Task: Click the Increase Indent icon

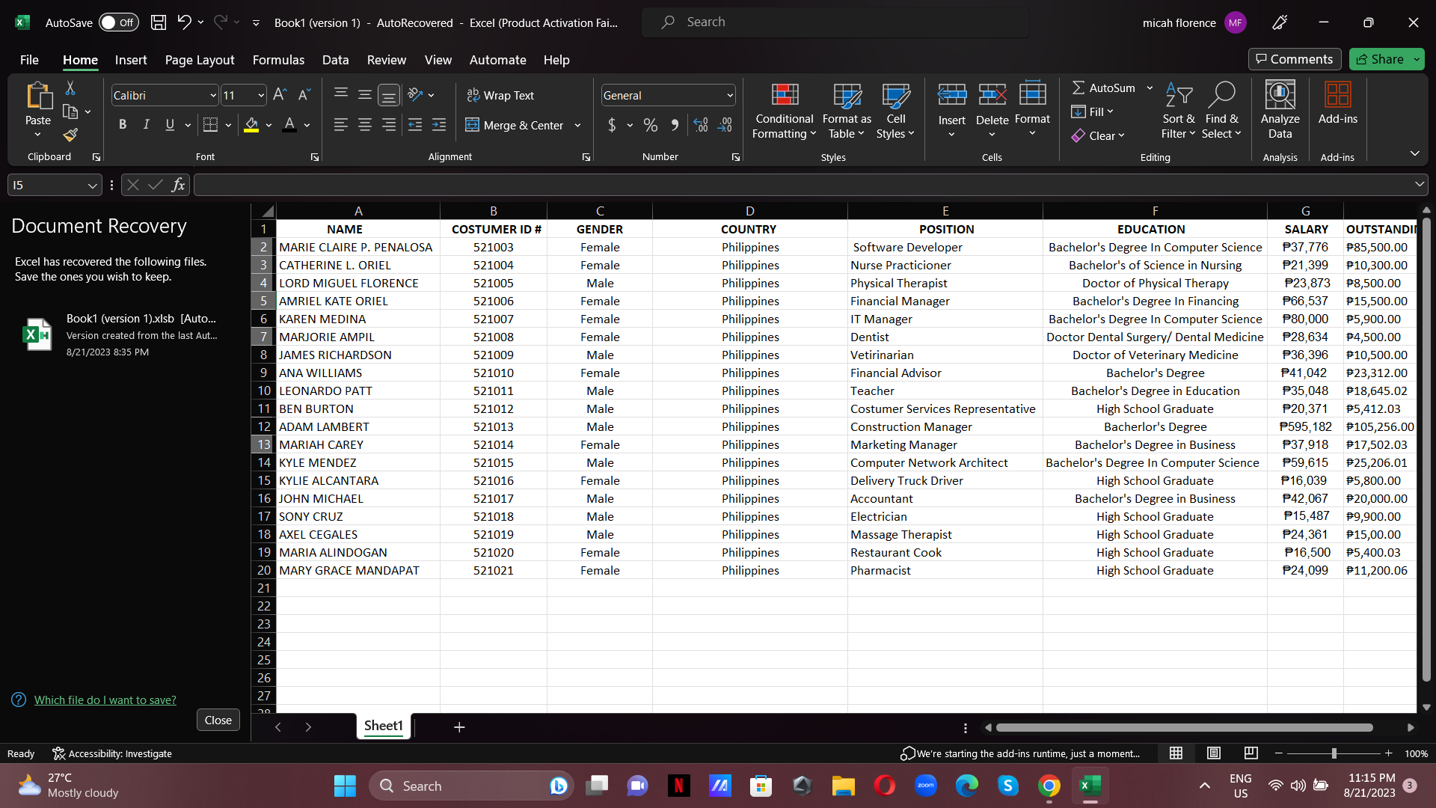Action: click(439, 125)
